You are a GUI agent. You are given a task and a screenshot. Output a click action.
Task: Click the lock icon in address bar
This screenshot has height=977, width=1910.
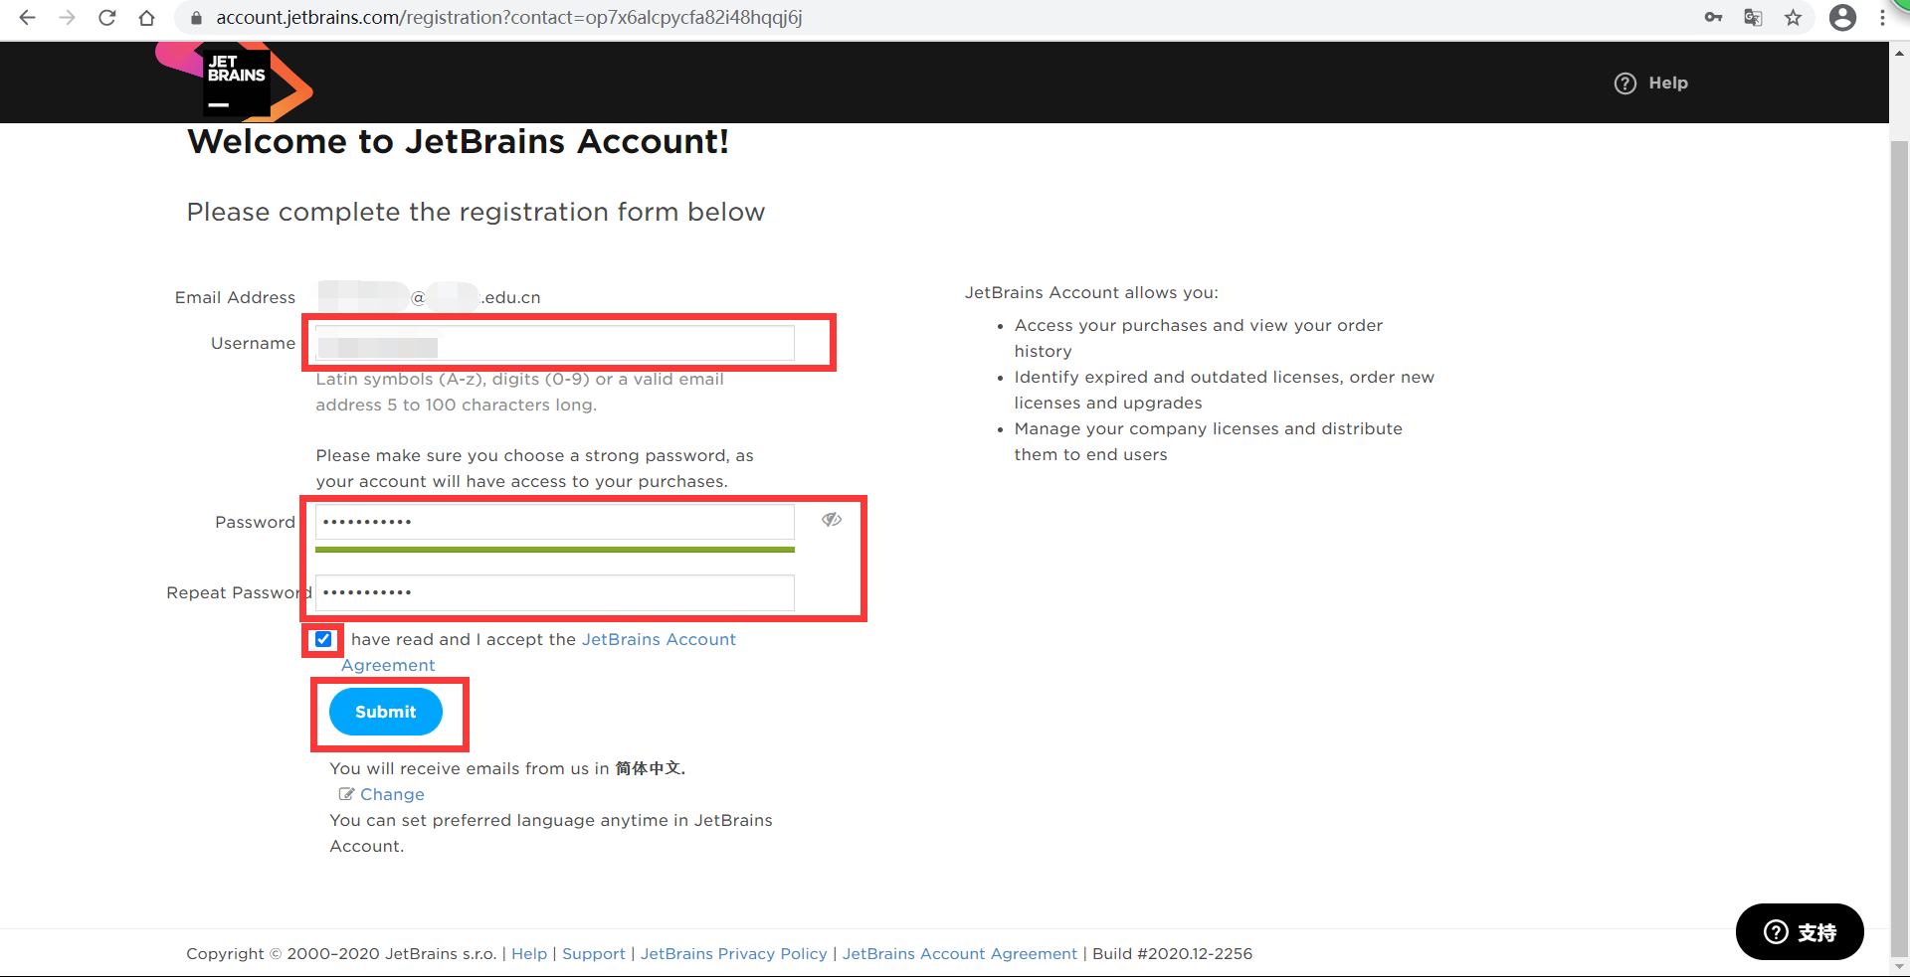(196, 18)
